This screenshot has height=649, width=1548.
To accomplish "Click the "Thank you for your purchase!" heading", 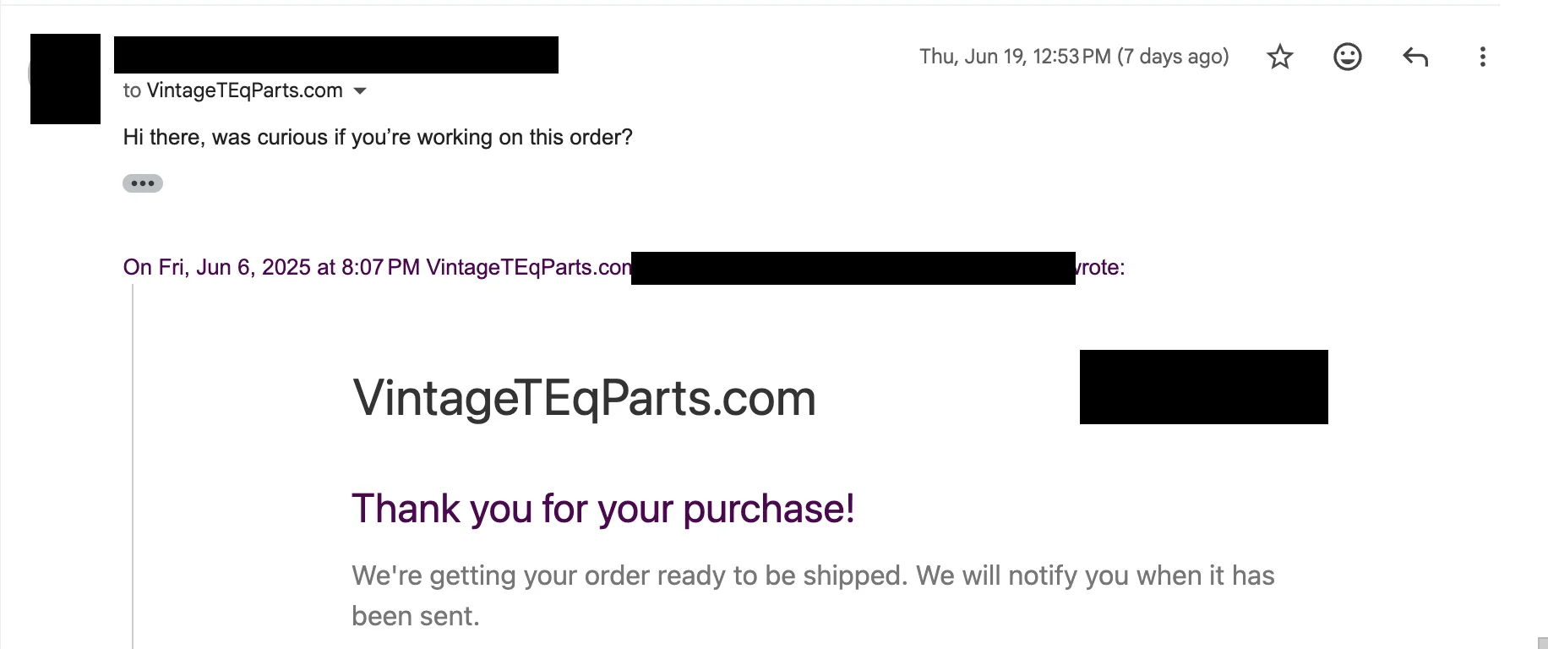I will coord(602,509).
